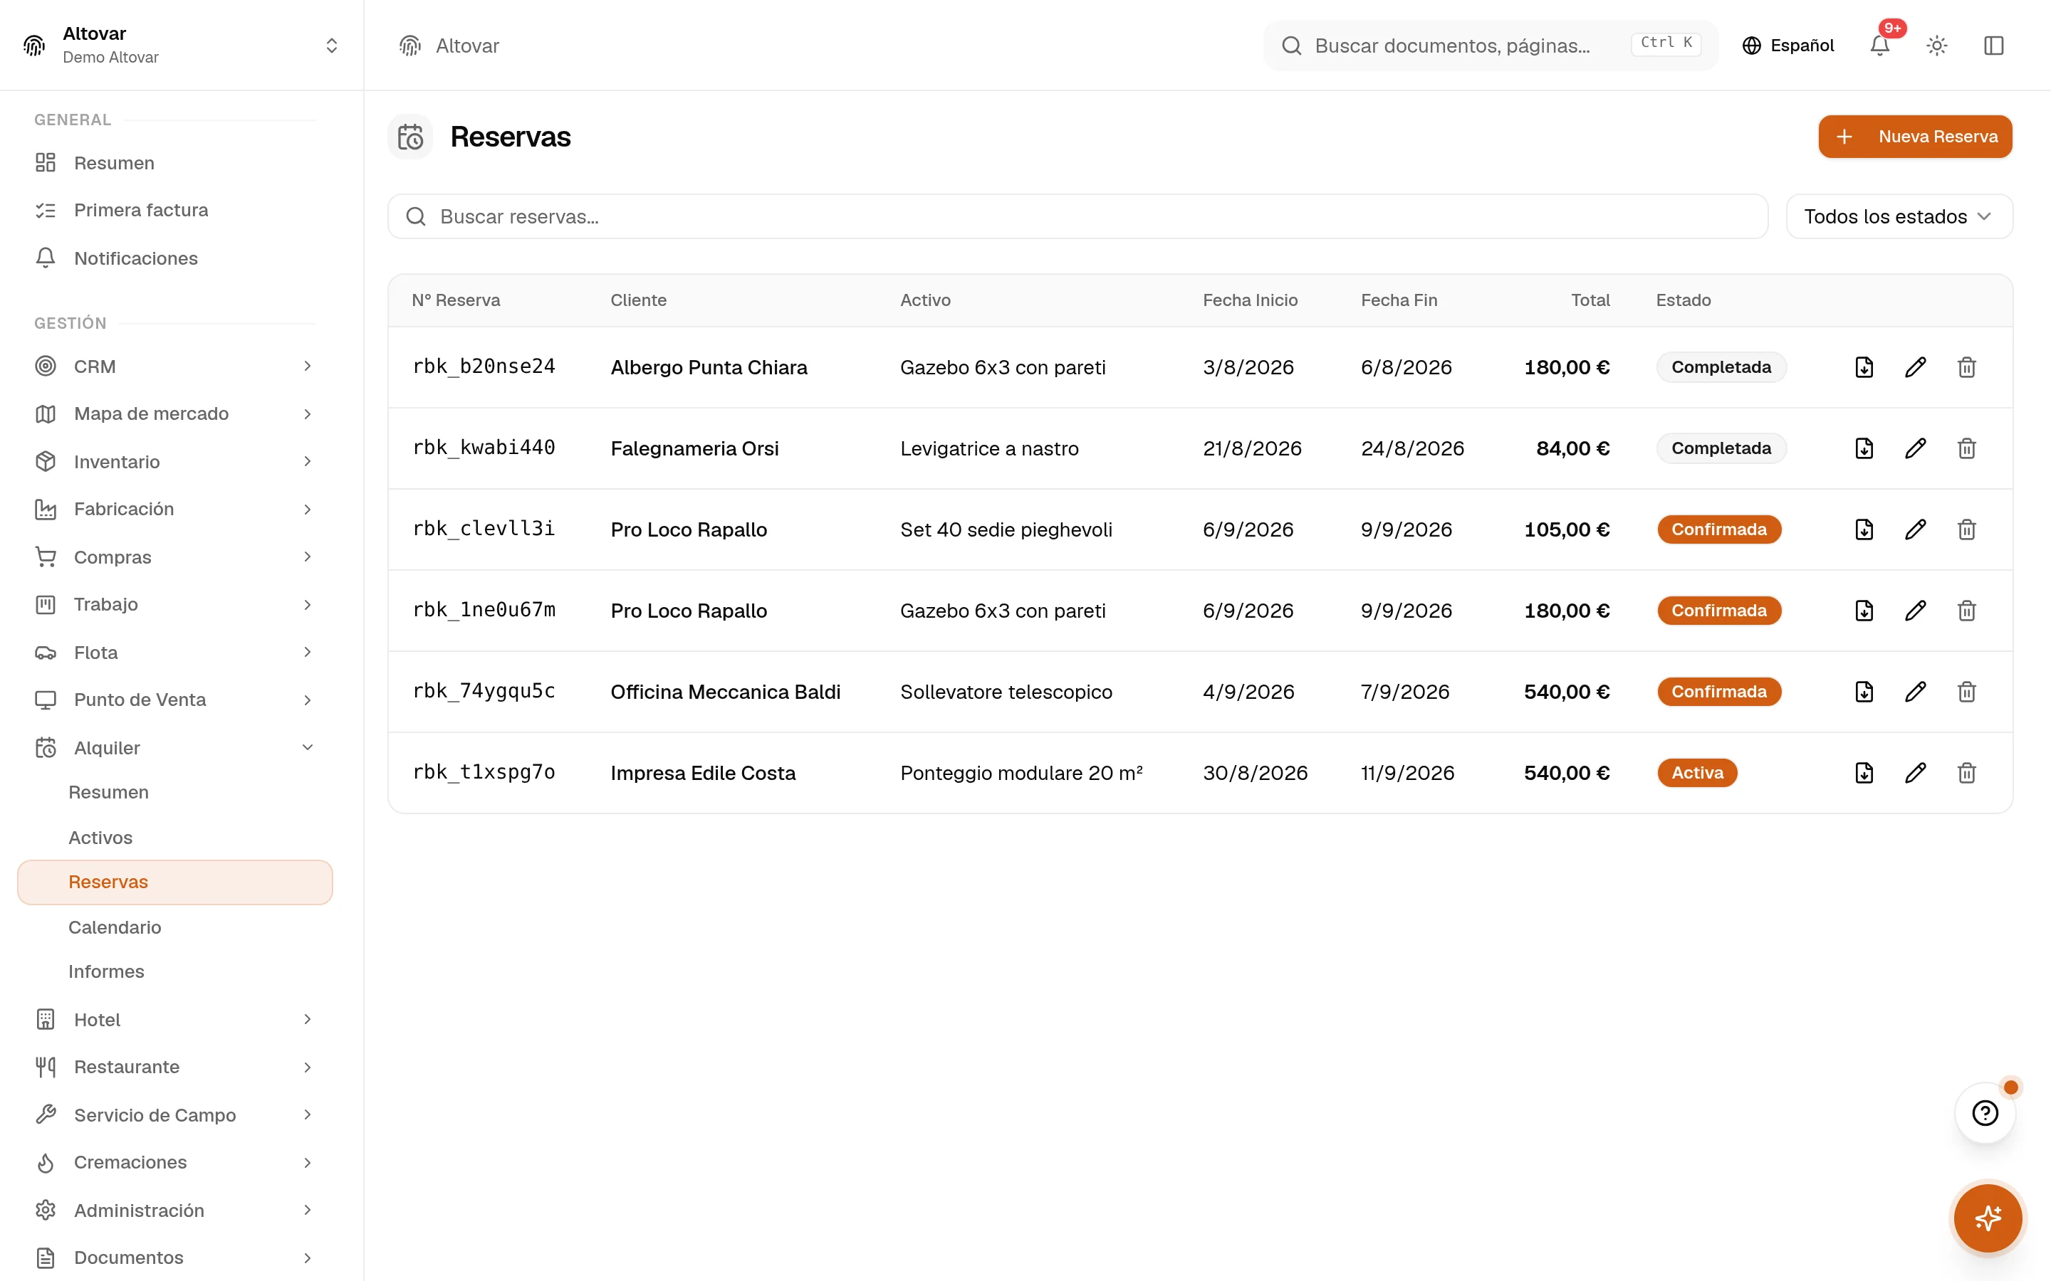Image resolution: width=2051 pixels, height=1281 pixels.
Task: Delete reservation rbk_clevll3i
Action: coord(1966,529)
